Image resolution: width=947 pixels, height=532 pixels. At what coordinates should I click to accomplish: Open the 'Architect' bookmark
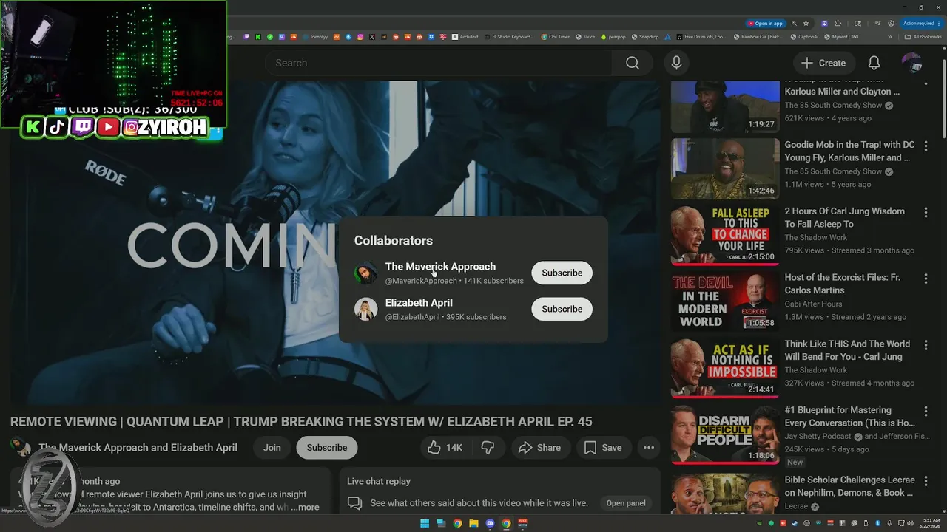[465, 37]
